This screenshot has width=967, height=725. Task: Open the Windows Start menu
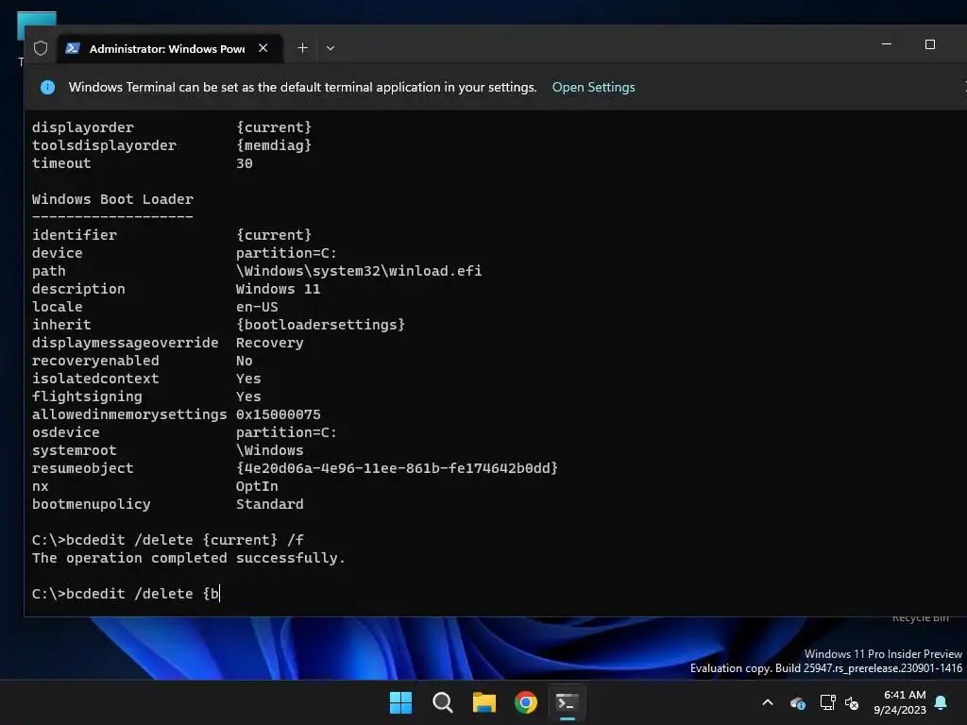[400, 702]
